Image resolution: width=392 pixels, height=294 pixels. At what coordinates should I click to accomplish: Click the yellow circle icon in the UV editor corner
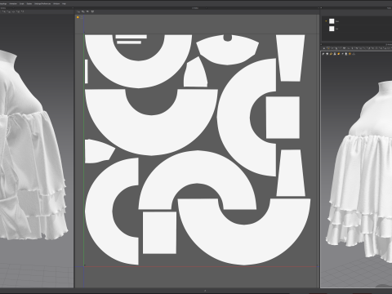click(x=78, y=17)
